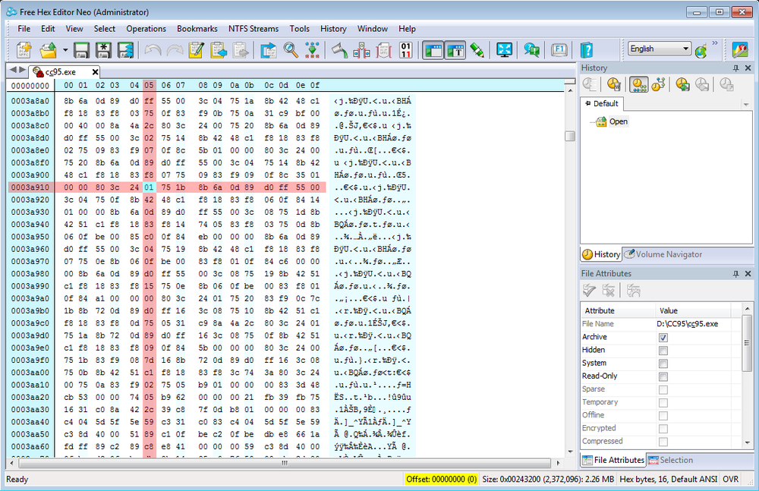Open the blue question-mark help book
759x491 pixels.
pyautogui.click(x=586, y=50)
